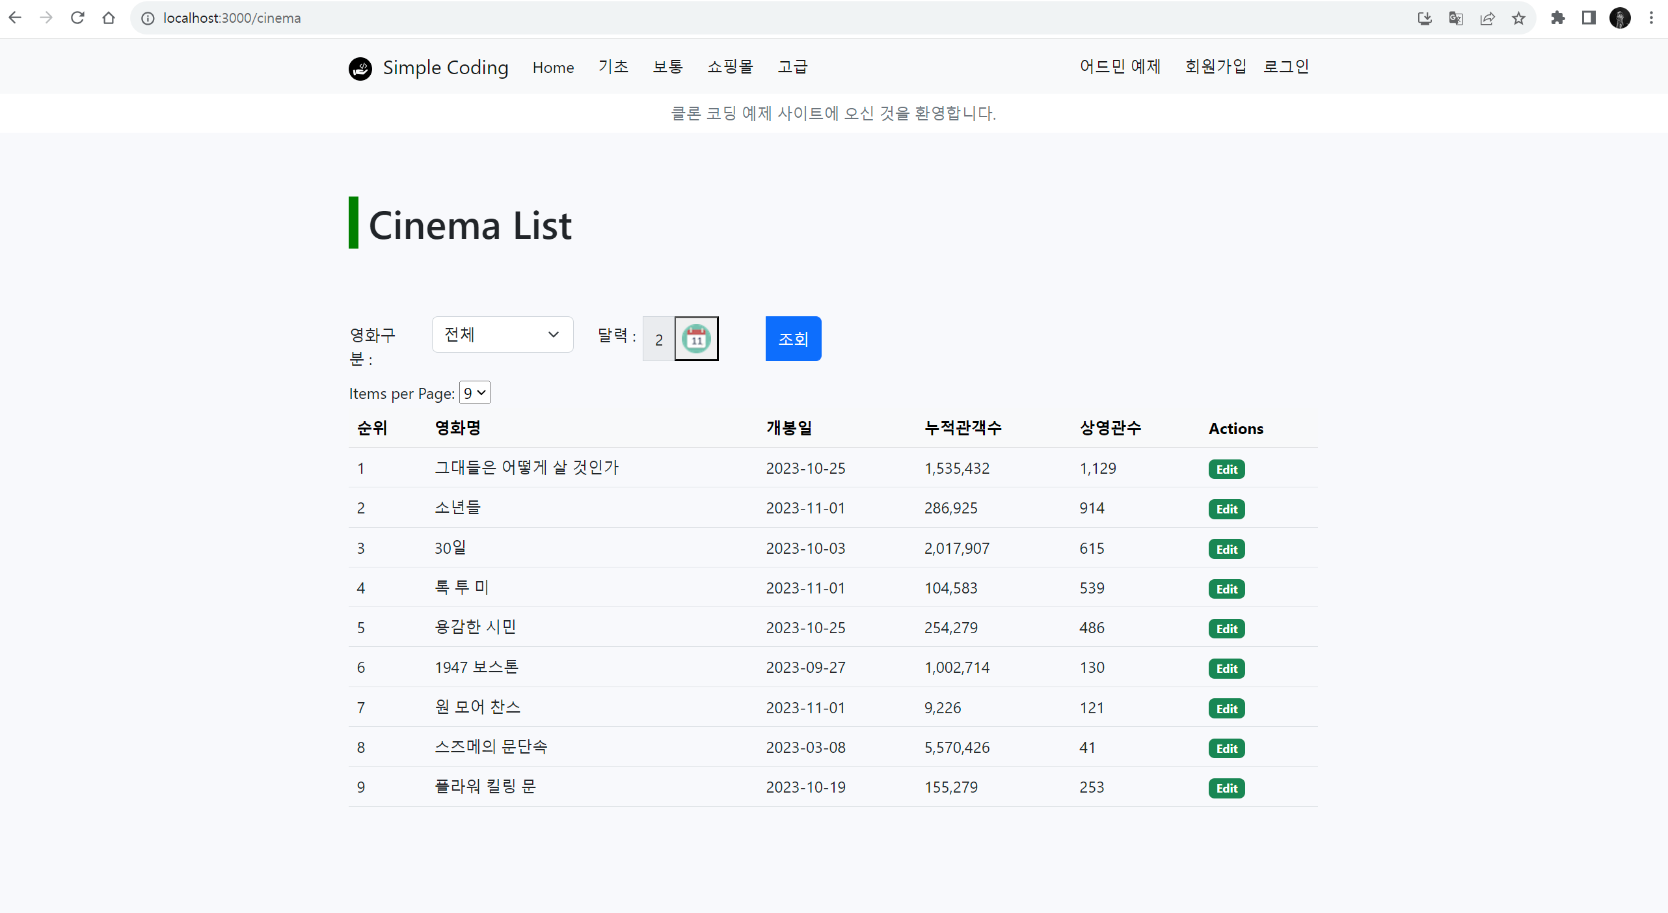This screenshot has height=913, width=1668.
Task: Click the calendar date input field
Action: (658, 339)
